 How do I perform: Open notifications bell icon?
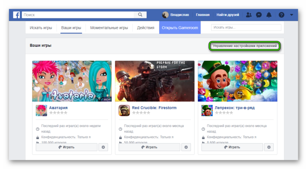(269, 15)
